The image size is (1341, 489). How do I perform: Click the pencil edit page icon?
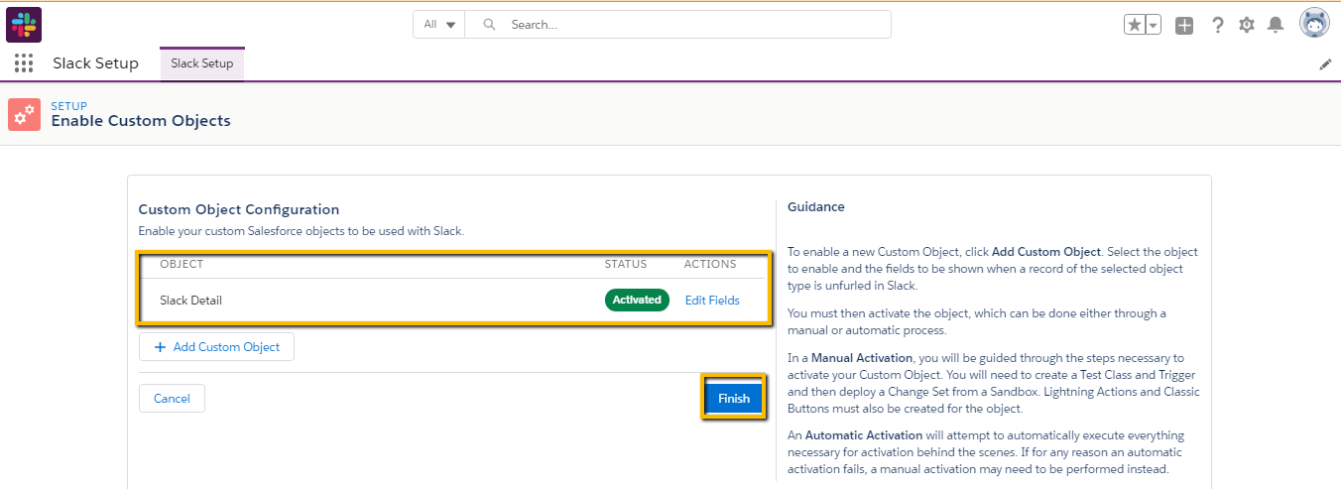pos(1325,64)
